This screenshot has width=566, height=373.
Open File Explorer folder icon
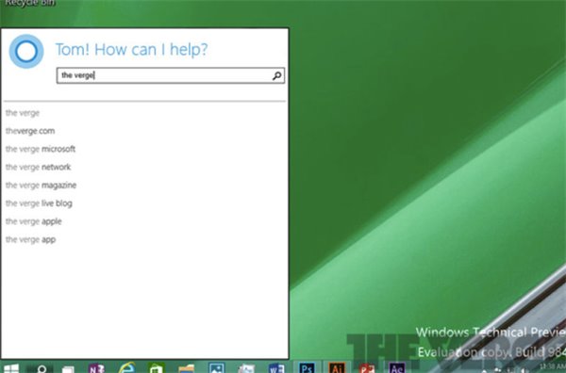click(186, 368)
